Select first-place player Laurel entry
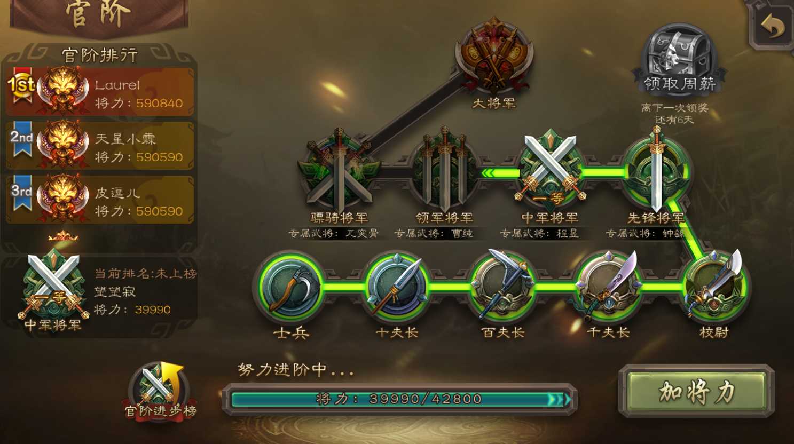 pyautogui.click(x=100, y=92)
